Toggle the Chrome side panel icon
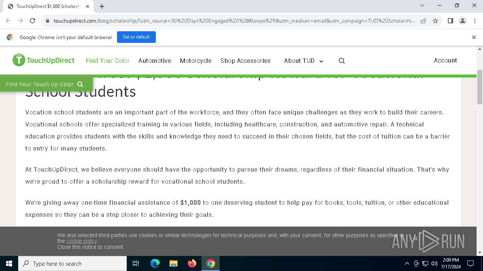The width and height of the screenshot is (483, 271). click(x=451, y=21)
